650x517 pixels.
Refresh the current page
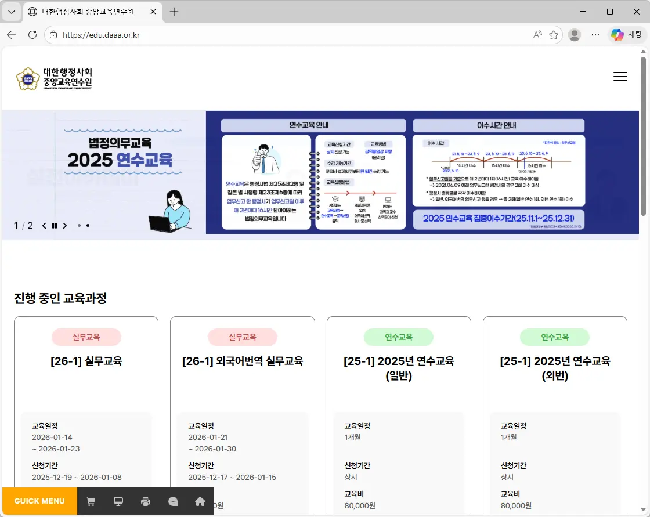(32, 34)
